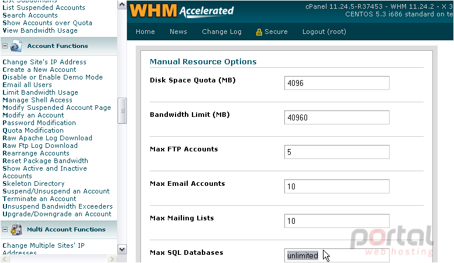Click the sidebar vertical scrollbar thumb
Screen dimensions: 454x263
coord(122,111)
